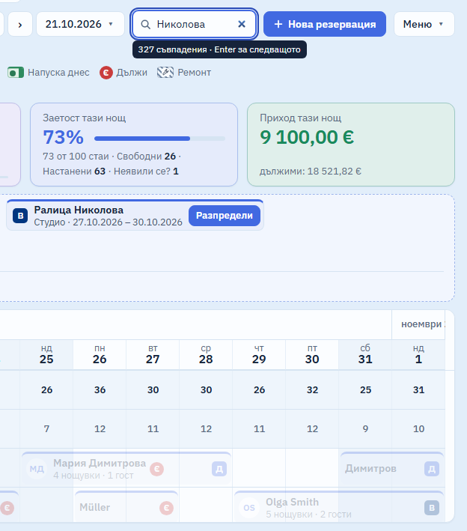Click the Ремонт striped legend icon
This screenshot has width=467, height=531.
tap(165, 73)
